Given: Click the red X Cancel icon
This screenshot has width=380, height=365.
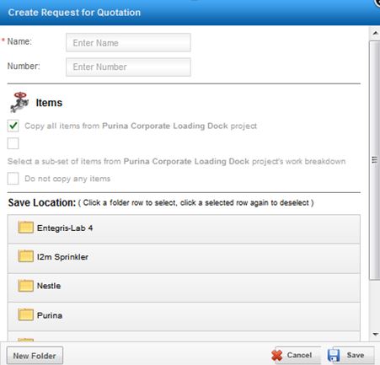Looking at the screenshot, I should tap(277, 355).
